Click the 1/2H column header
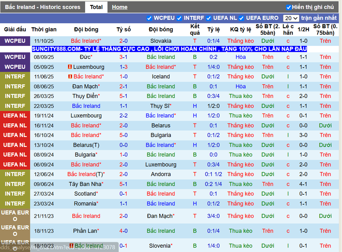The image size is (342, 252). coord(303,29)
